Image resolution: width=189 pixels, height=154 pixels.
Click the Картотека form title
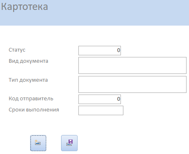[24, 7]
